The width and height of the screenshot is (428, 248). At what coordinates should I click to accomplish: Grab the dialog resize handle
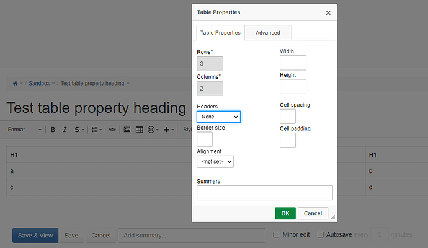click(332, 217)
